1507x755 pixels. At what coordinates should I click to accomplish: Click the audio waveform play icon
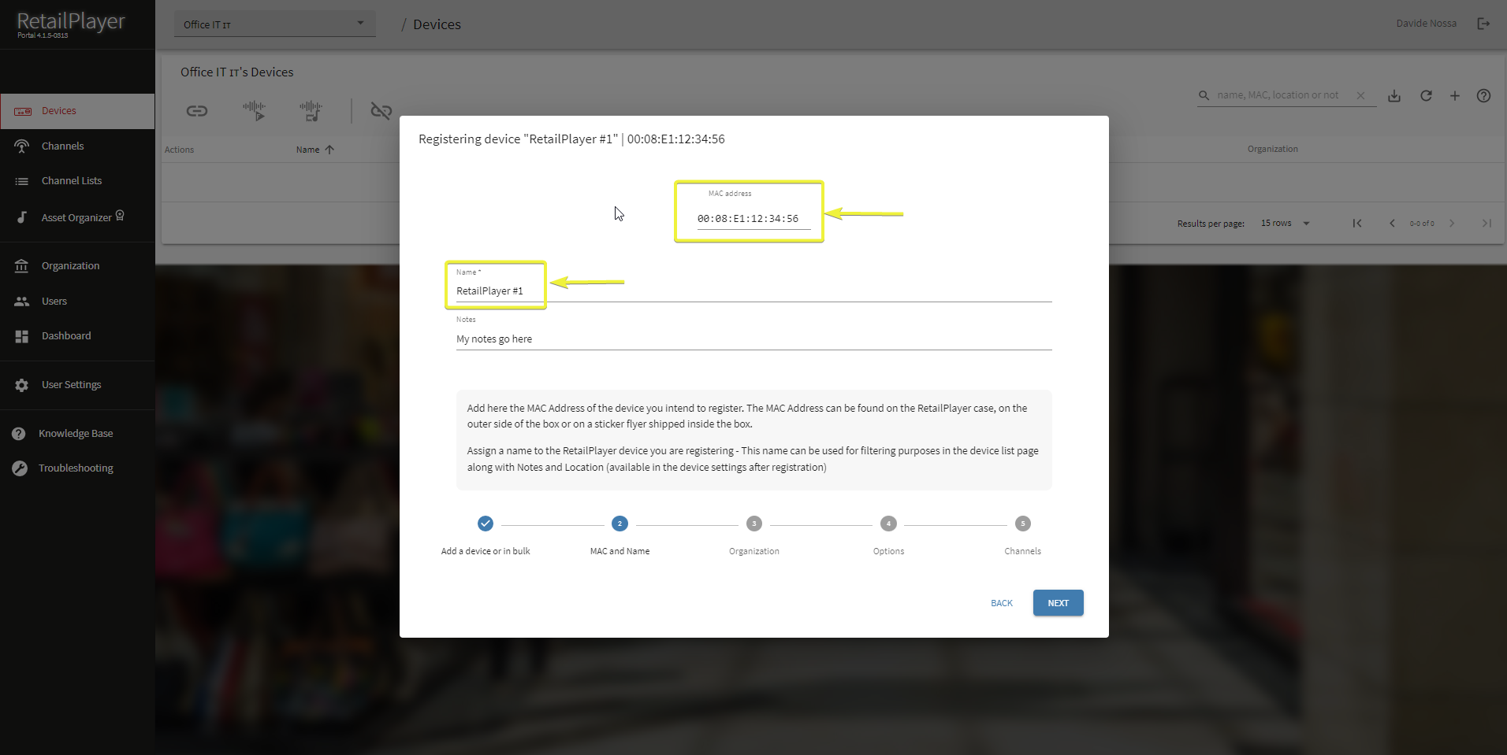click(x=254, y=111)
